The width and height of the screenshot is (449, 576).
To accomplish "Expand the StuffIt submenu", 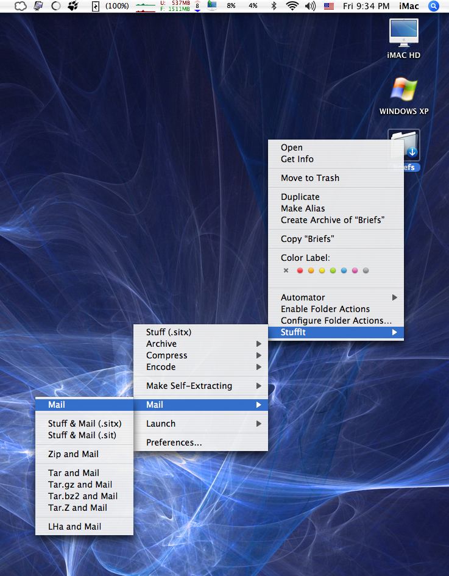I will pyautogui.click(x=336, y=332).
